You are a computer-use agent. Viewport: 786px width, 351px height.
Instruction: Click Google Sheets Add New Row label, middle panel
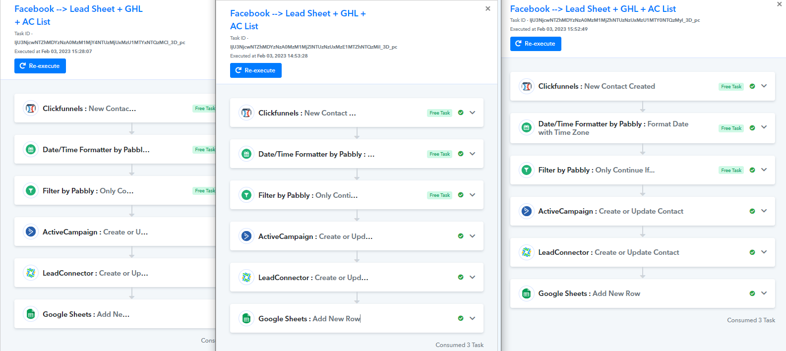[x=309, y=319]
